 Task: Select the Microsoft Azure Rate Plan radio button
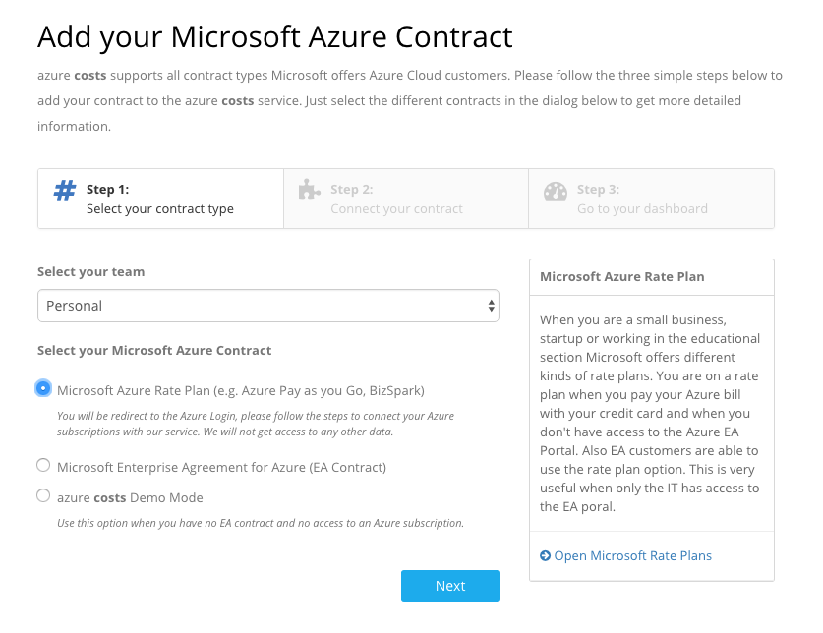coord(43,388)
